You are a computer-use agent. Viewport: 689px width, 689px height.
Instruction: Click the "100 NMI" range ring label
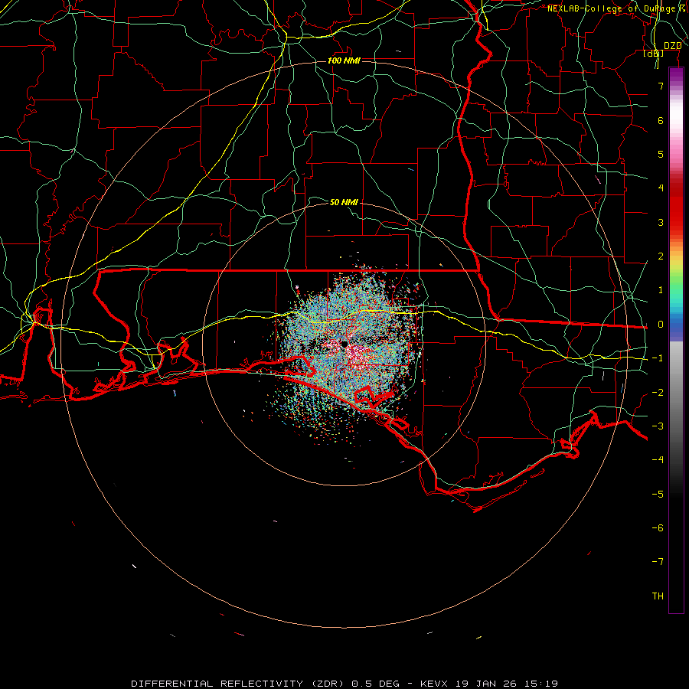pos(344,60)
